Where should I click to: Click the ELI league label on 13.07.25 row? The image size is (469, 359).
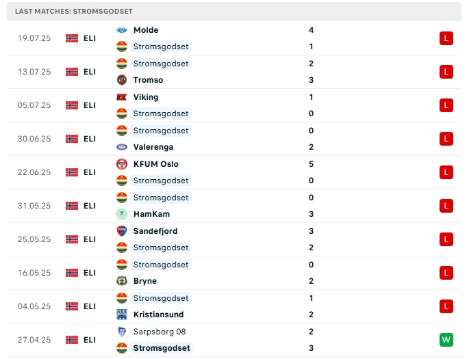[x=90, y=72]
